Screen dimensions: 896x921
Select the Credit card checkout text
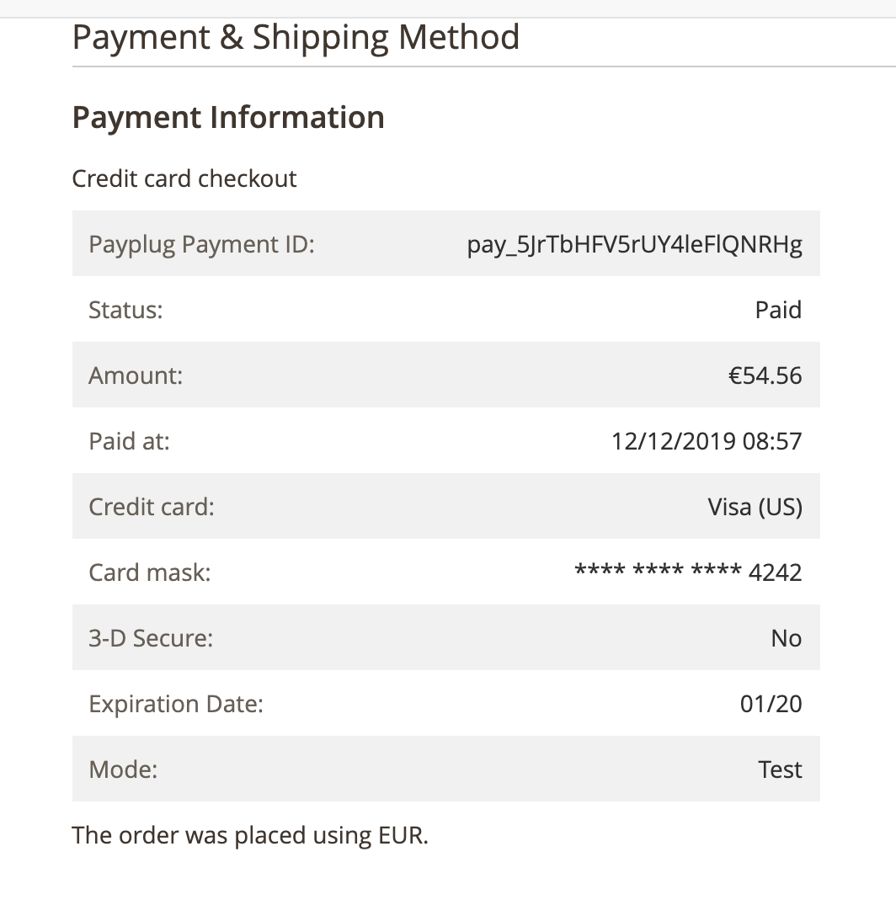pos(184,178)
